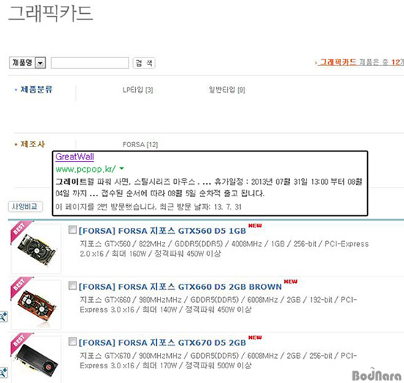Filter by 일반타입 [9] category
The height and width of the screenshot is (383, 404).
(227, 90)
